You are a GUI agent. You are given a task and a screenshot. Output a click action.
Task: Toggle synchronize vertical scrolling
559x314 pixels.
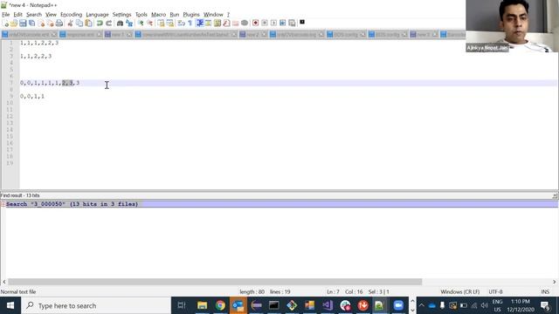(161, 24)
